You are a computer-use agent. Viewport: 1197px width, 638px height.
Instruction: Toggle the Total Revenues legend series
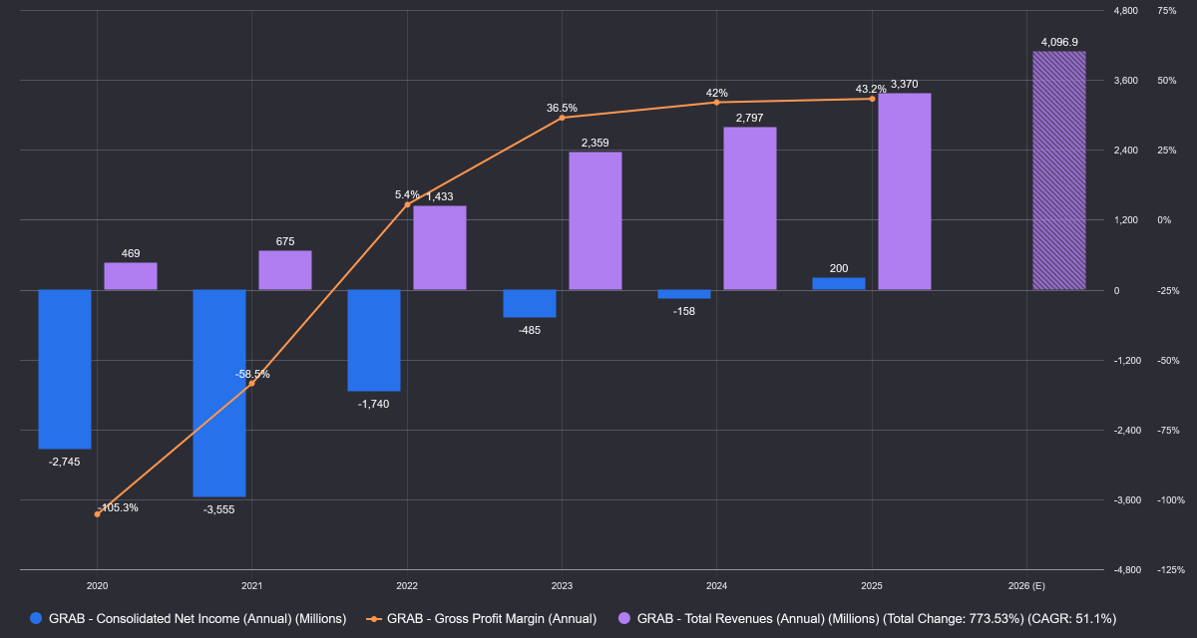click(867, 618)
